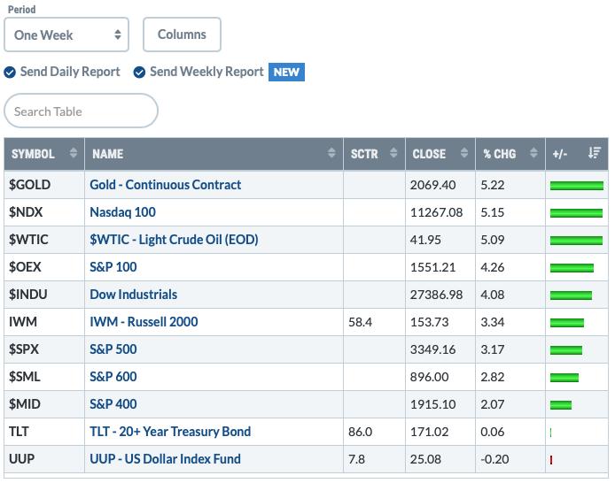Screen dimensions: 615x483
Task: Sort table by CLOSE column arrows
Action: tap(464, 153)
